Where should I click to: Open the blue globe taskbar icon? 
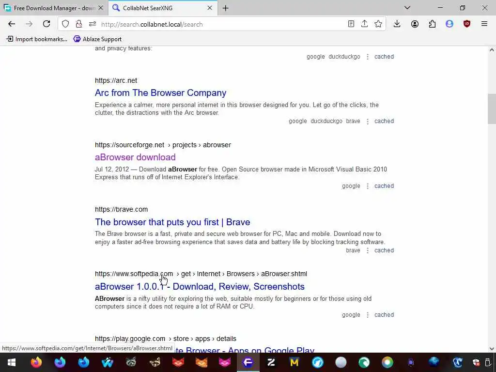(434, 362)
